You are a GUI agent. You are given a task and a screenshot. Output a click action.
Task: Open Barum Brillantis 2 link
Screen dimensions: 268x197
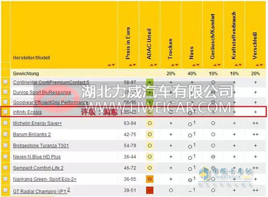tap(32, 134)
